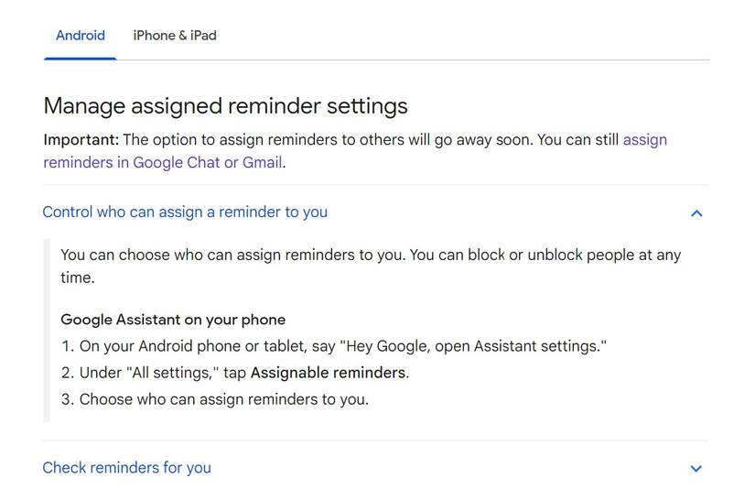Click the blue underline beneath Android tab
Image resolution: width=755 pixels, height=489 pixels.
click(x=81, y=59)
